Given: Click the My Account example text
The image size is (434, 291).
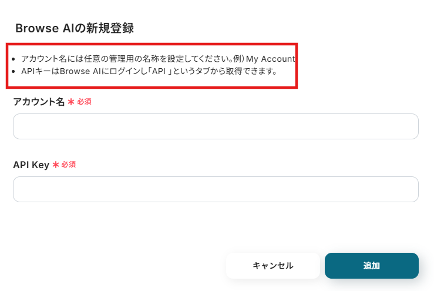Looking at the screenshot, I should 270,59.
